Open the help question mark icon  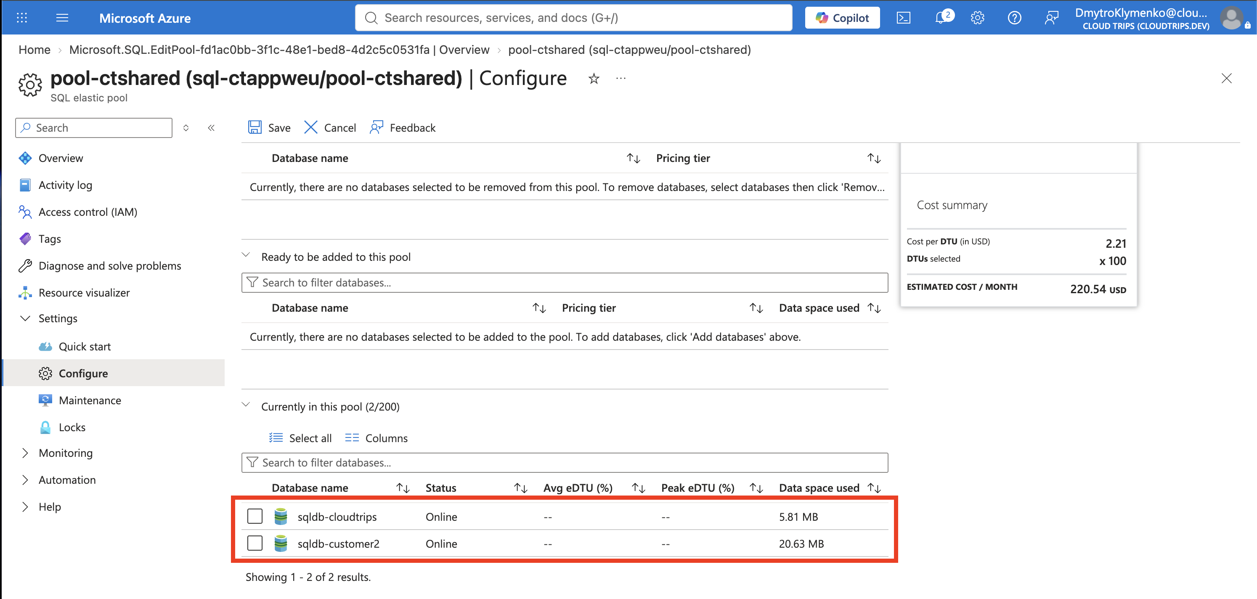[1015, 18]
